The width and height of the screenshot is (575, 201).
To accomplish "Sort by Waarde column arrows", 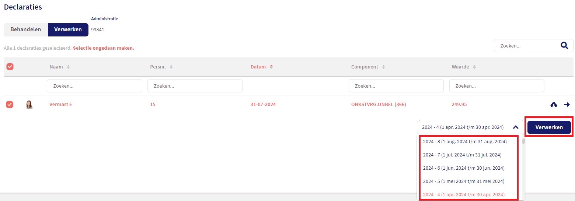I will pyautogui.click(x=474, y=67).
